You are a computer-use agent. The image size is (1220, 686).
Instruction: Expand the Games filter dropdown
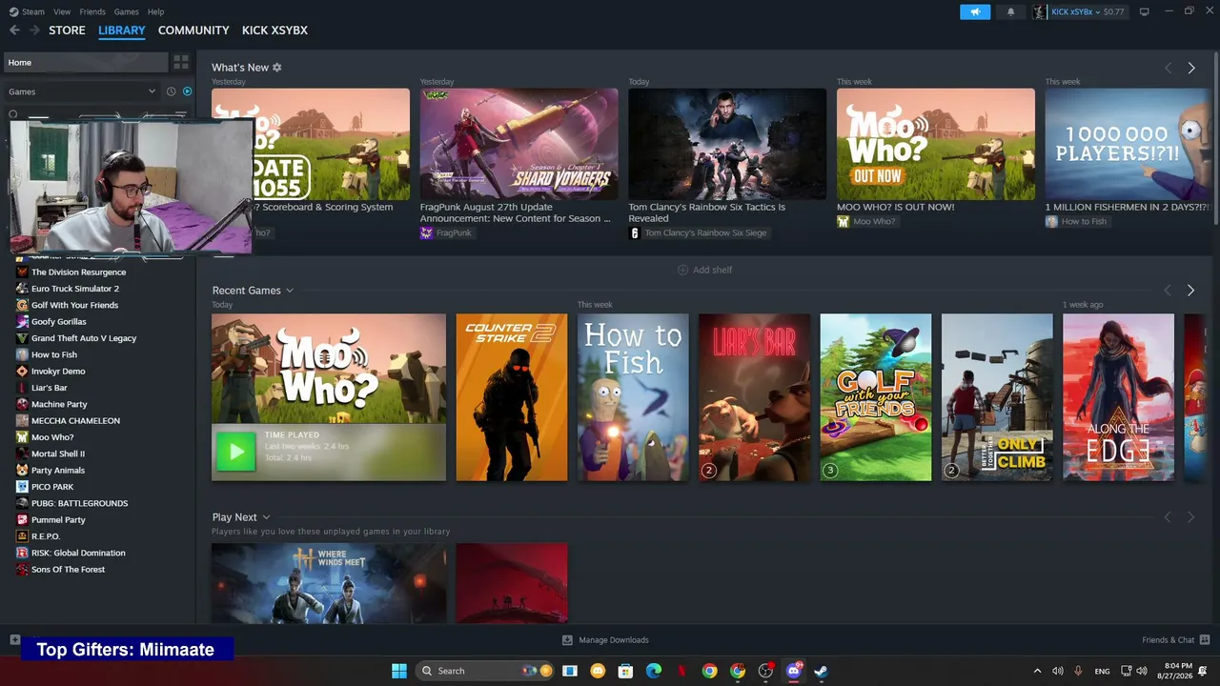[x=80, y=91]
